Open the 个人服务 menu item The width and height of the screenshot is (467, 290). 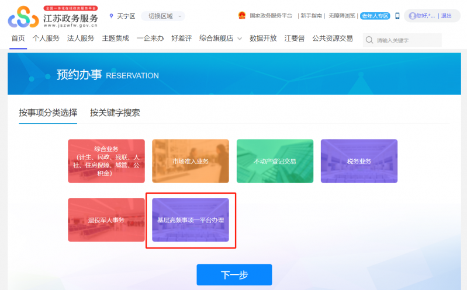click(x=46, y=39)
